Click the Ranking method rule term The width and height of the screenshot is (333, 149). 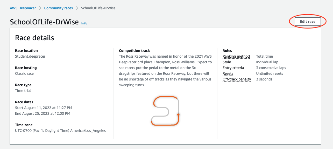(x=236, y=56)
